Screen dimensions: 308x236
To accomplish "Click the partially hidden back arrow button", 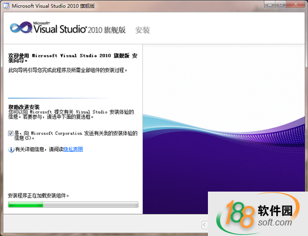I will point(205,225).
